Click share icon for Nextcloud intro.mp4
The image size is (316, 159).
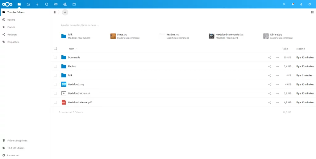(269, 93)
